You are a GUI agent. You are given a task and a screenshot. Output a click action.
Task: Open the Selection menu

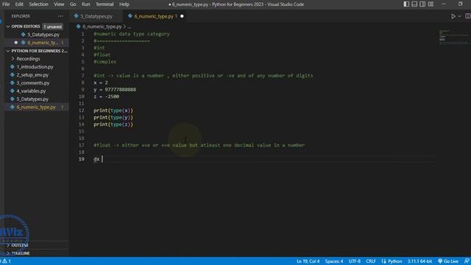tap(38, 4)
